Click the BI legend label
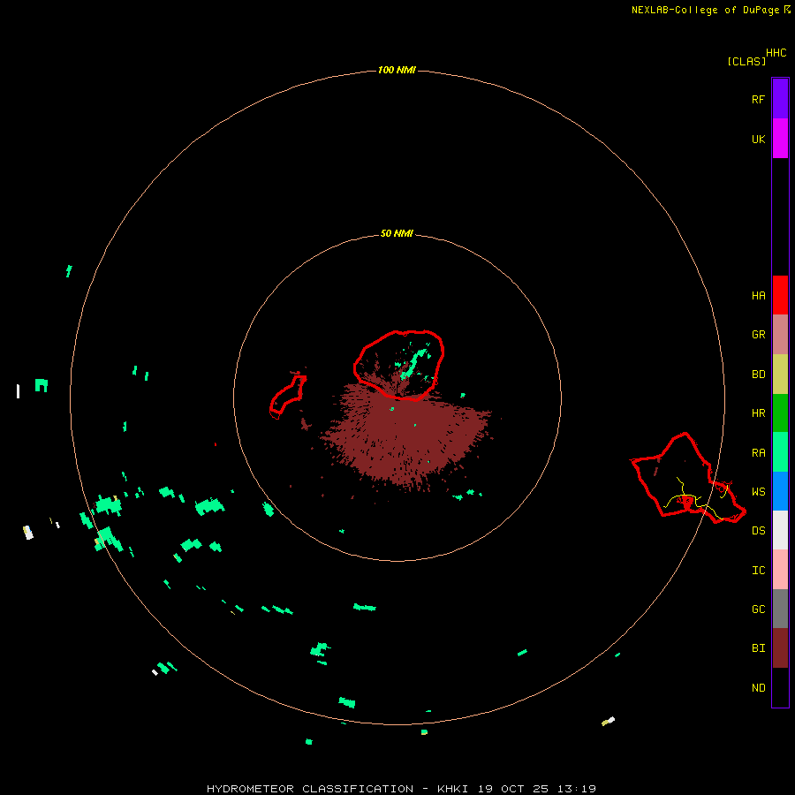The height and width of the screenshot is (795, 795). (758, 648)
